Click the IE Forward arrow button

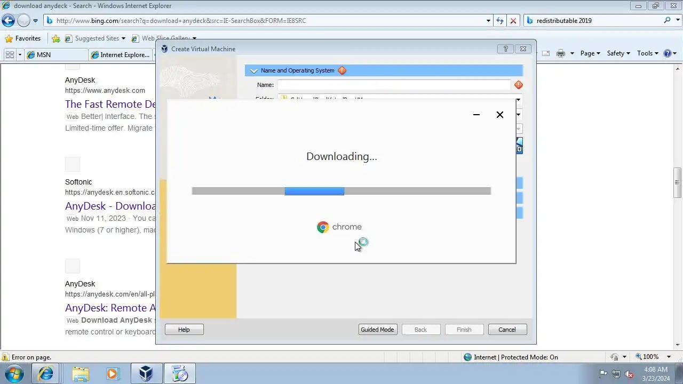pyautogui.click(x=23, y=21)
